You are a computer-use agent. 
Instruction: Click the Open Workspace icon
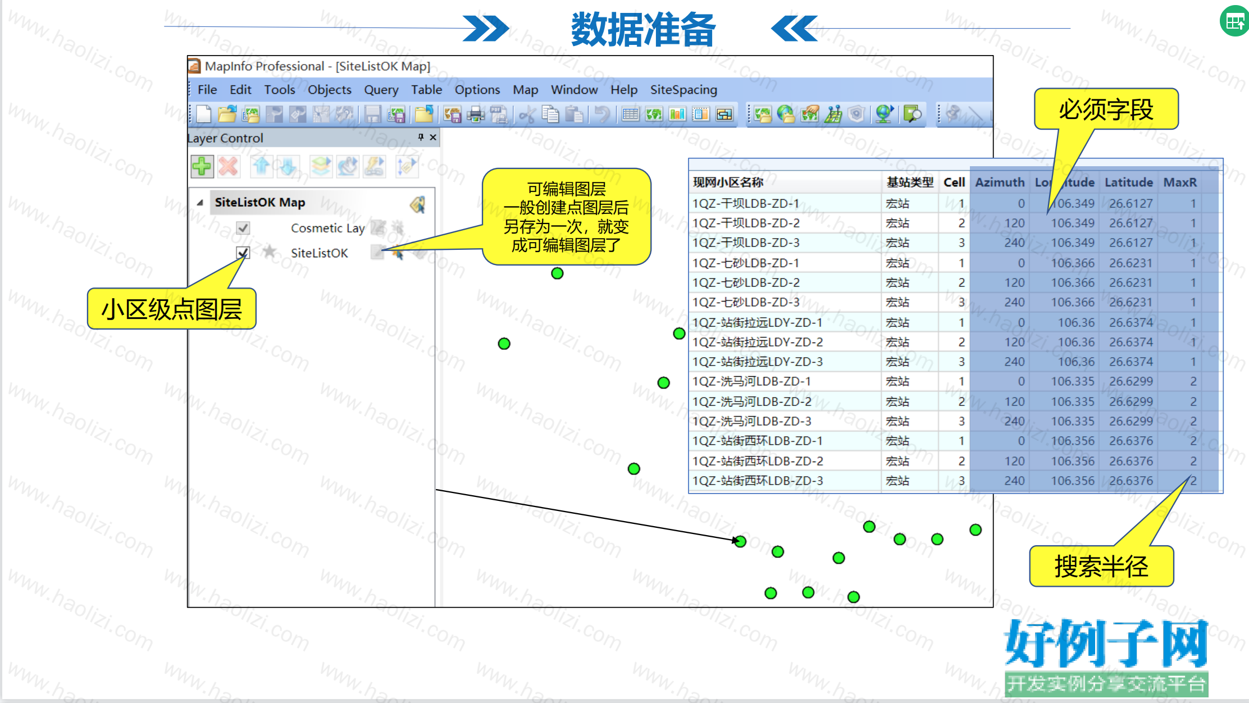[x=250, y=115]
